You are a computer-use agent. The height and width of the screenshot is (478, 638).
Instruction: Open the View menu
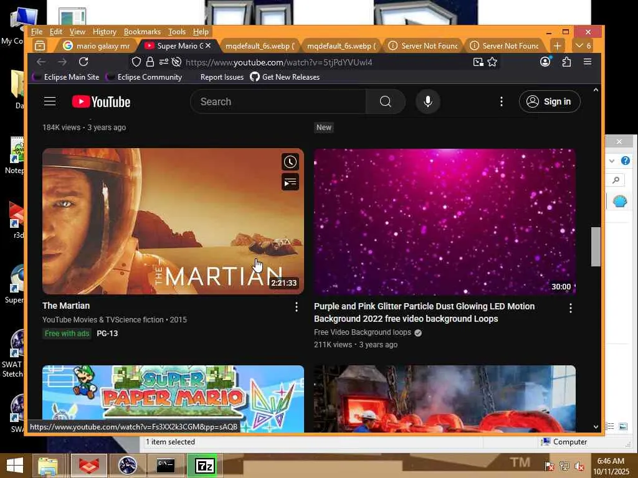coord(77,32)
